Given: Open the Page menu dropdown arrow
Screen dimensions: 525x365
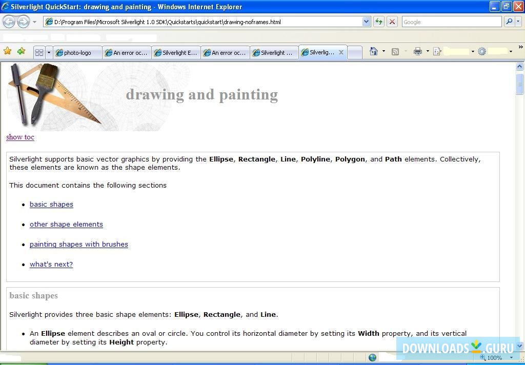Looking at the screenshot, I should pos(473,52).
